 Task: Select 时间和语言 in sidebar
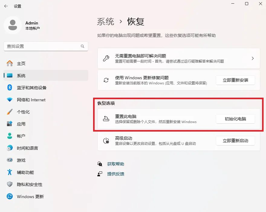point(46,148)
